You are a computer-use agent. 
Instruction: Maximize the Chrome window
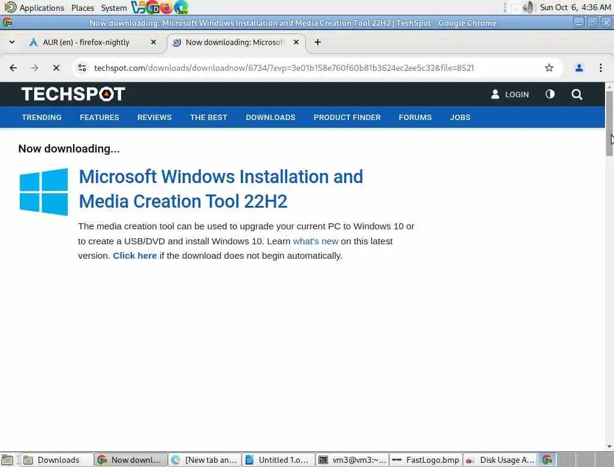click(x=592, y=23)
